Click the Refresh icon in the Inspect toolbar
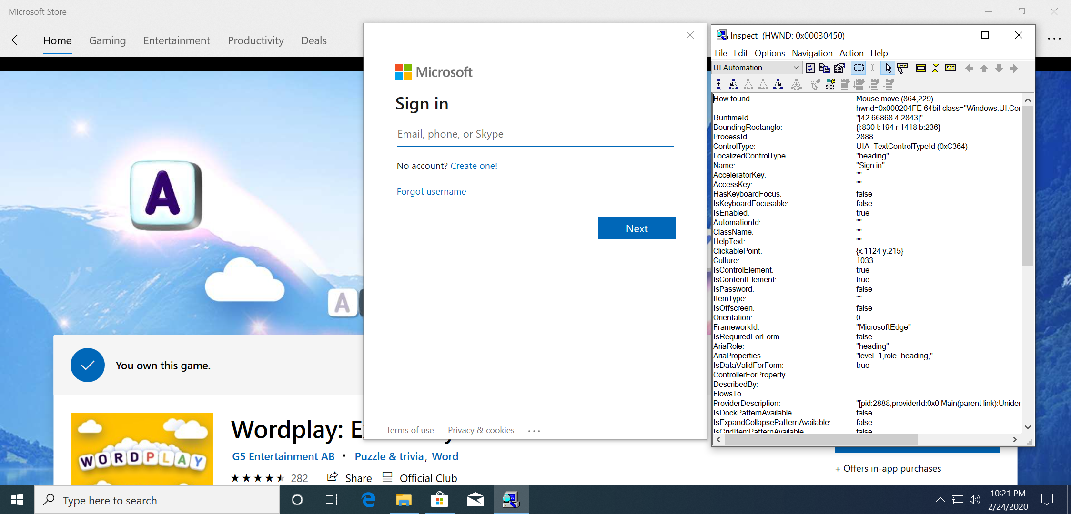1071x514 pixels. tap(810, 68)
